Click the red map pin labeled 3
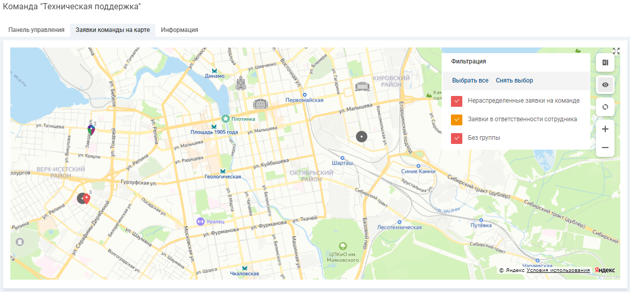630x292 pixels. click(x=87, y=199)
